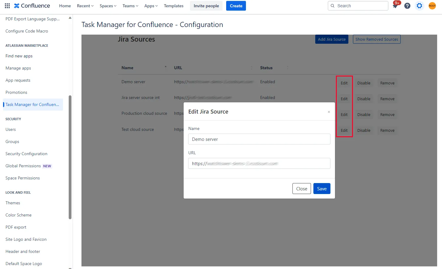Open the app switcher grid icon
The width and height of the screenshot is (442, 269).
(7, 6)
